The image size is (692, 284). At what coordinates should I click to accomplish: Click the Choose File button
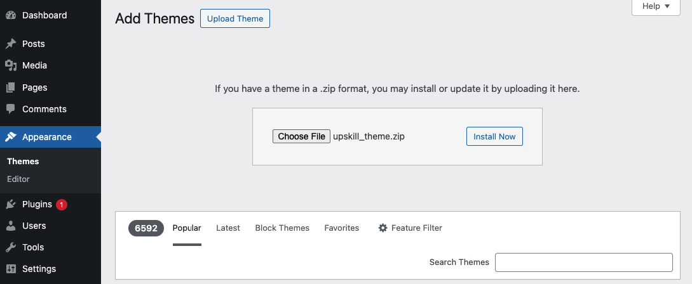(301, 136)
